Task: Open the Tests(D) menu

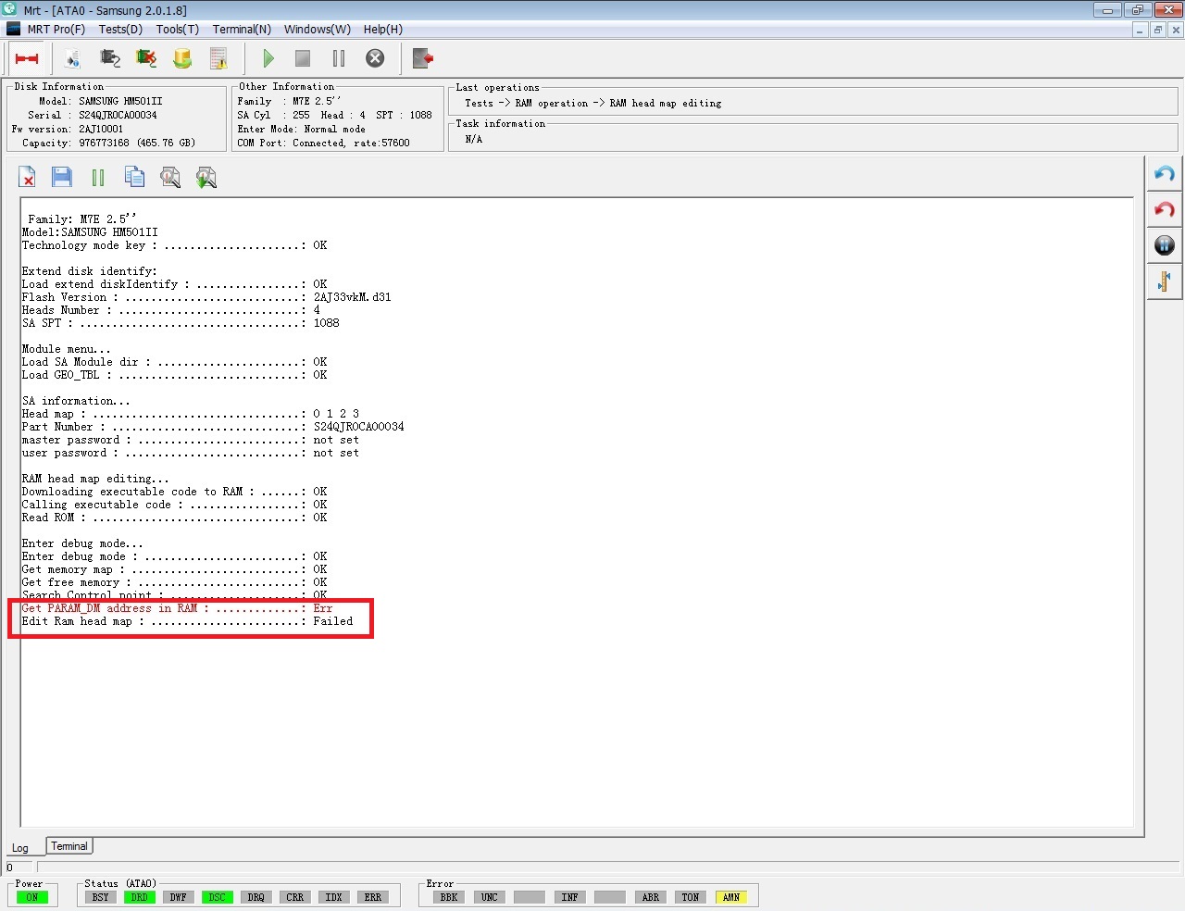Action: 120,29
